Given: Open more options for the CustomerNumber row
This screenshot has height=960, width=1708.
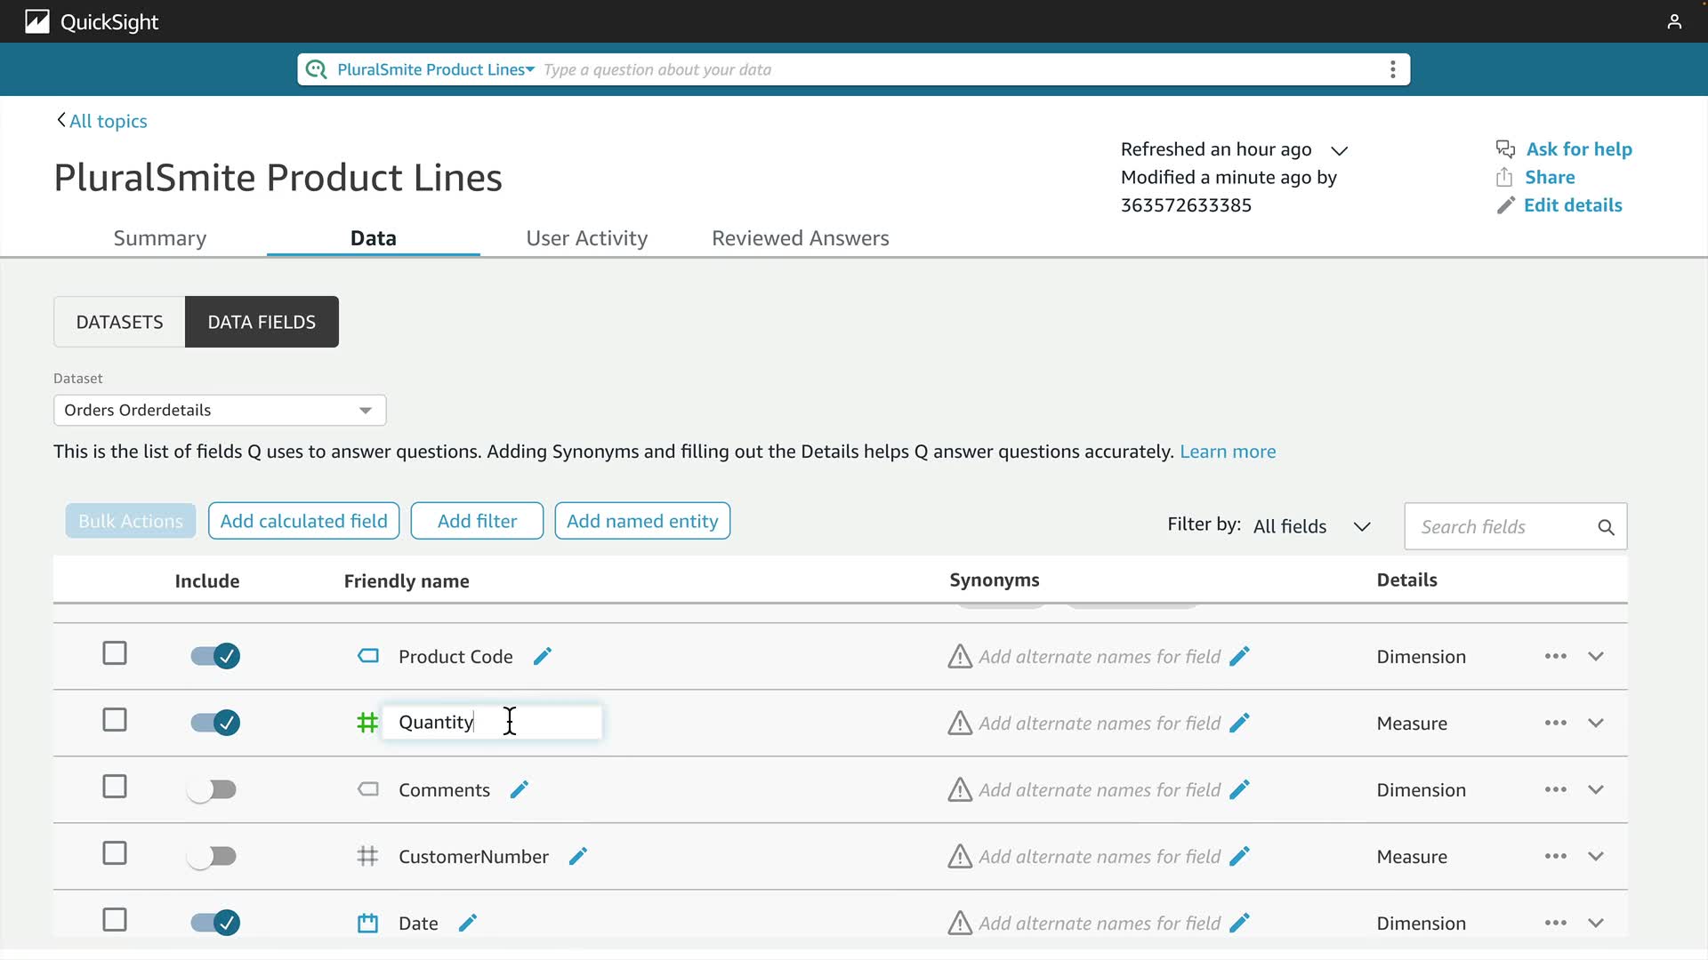Looking at the screenshot, I should (1555, 856).
